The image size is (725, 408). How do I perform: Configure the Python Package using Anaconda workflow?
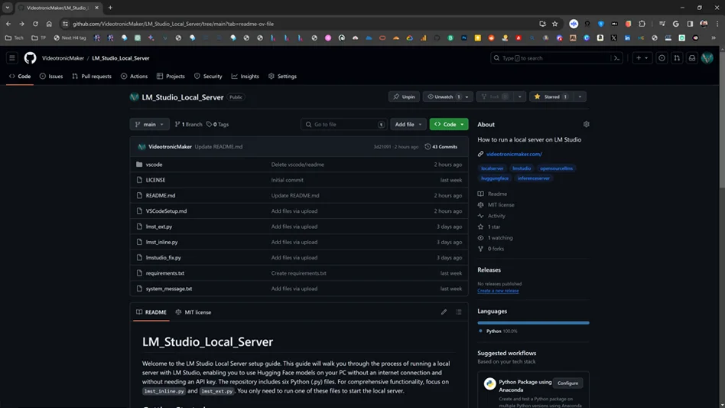pyautogui.click(x=567, y=383)
